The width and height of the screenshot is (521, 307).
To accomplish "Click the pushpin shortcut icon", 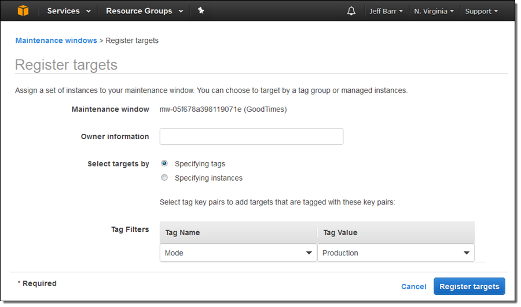I will click(201, 11).
